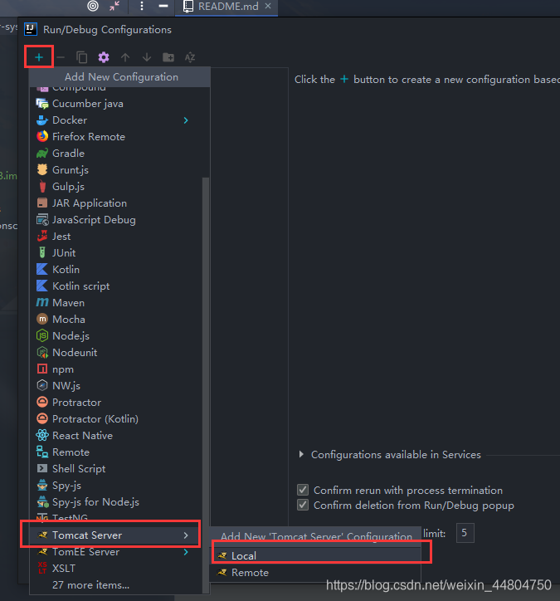Screen dimensions: 560x601
Task: Toggle Confirm rerun with process termination checkbox
Action: point(303,490)
